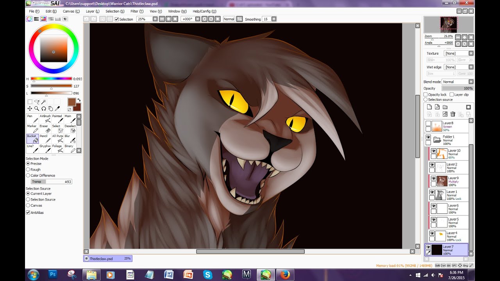Show Layer8 by clicking its visibility box
Image resolution: width=500 pixels, height=281 pixels.
(428, 123)
